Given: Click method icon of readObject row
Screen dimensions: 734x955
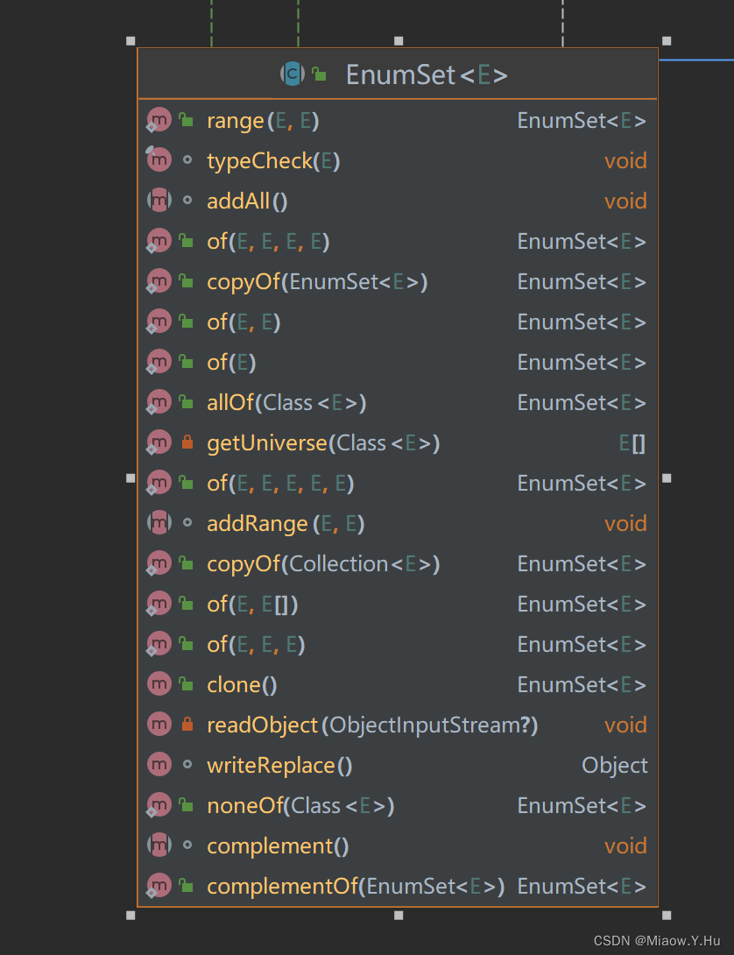Looking at the screenshot, I should point(159,725).
